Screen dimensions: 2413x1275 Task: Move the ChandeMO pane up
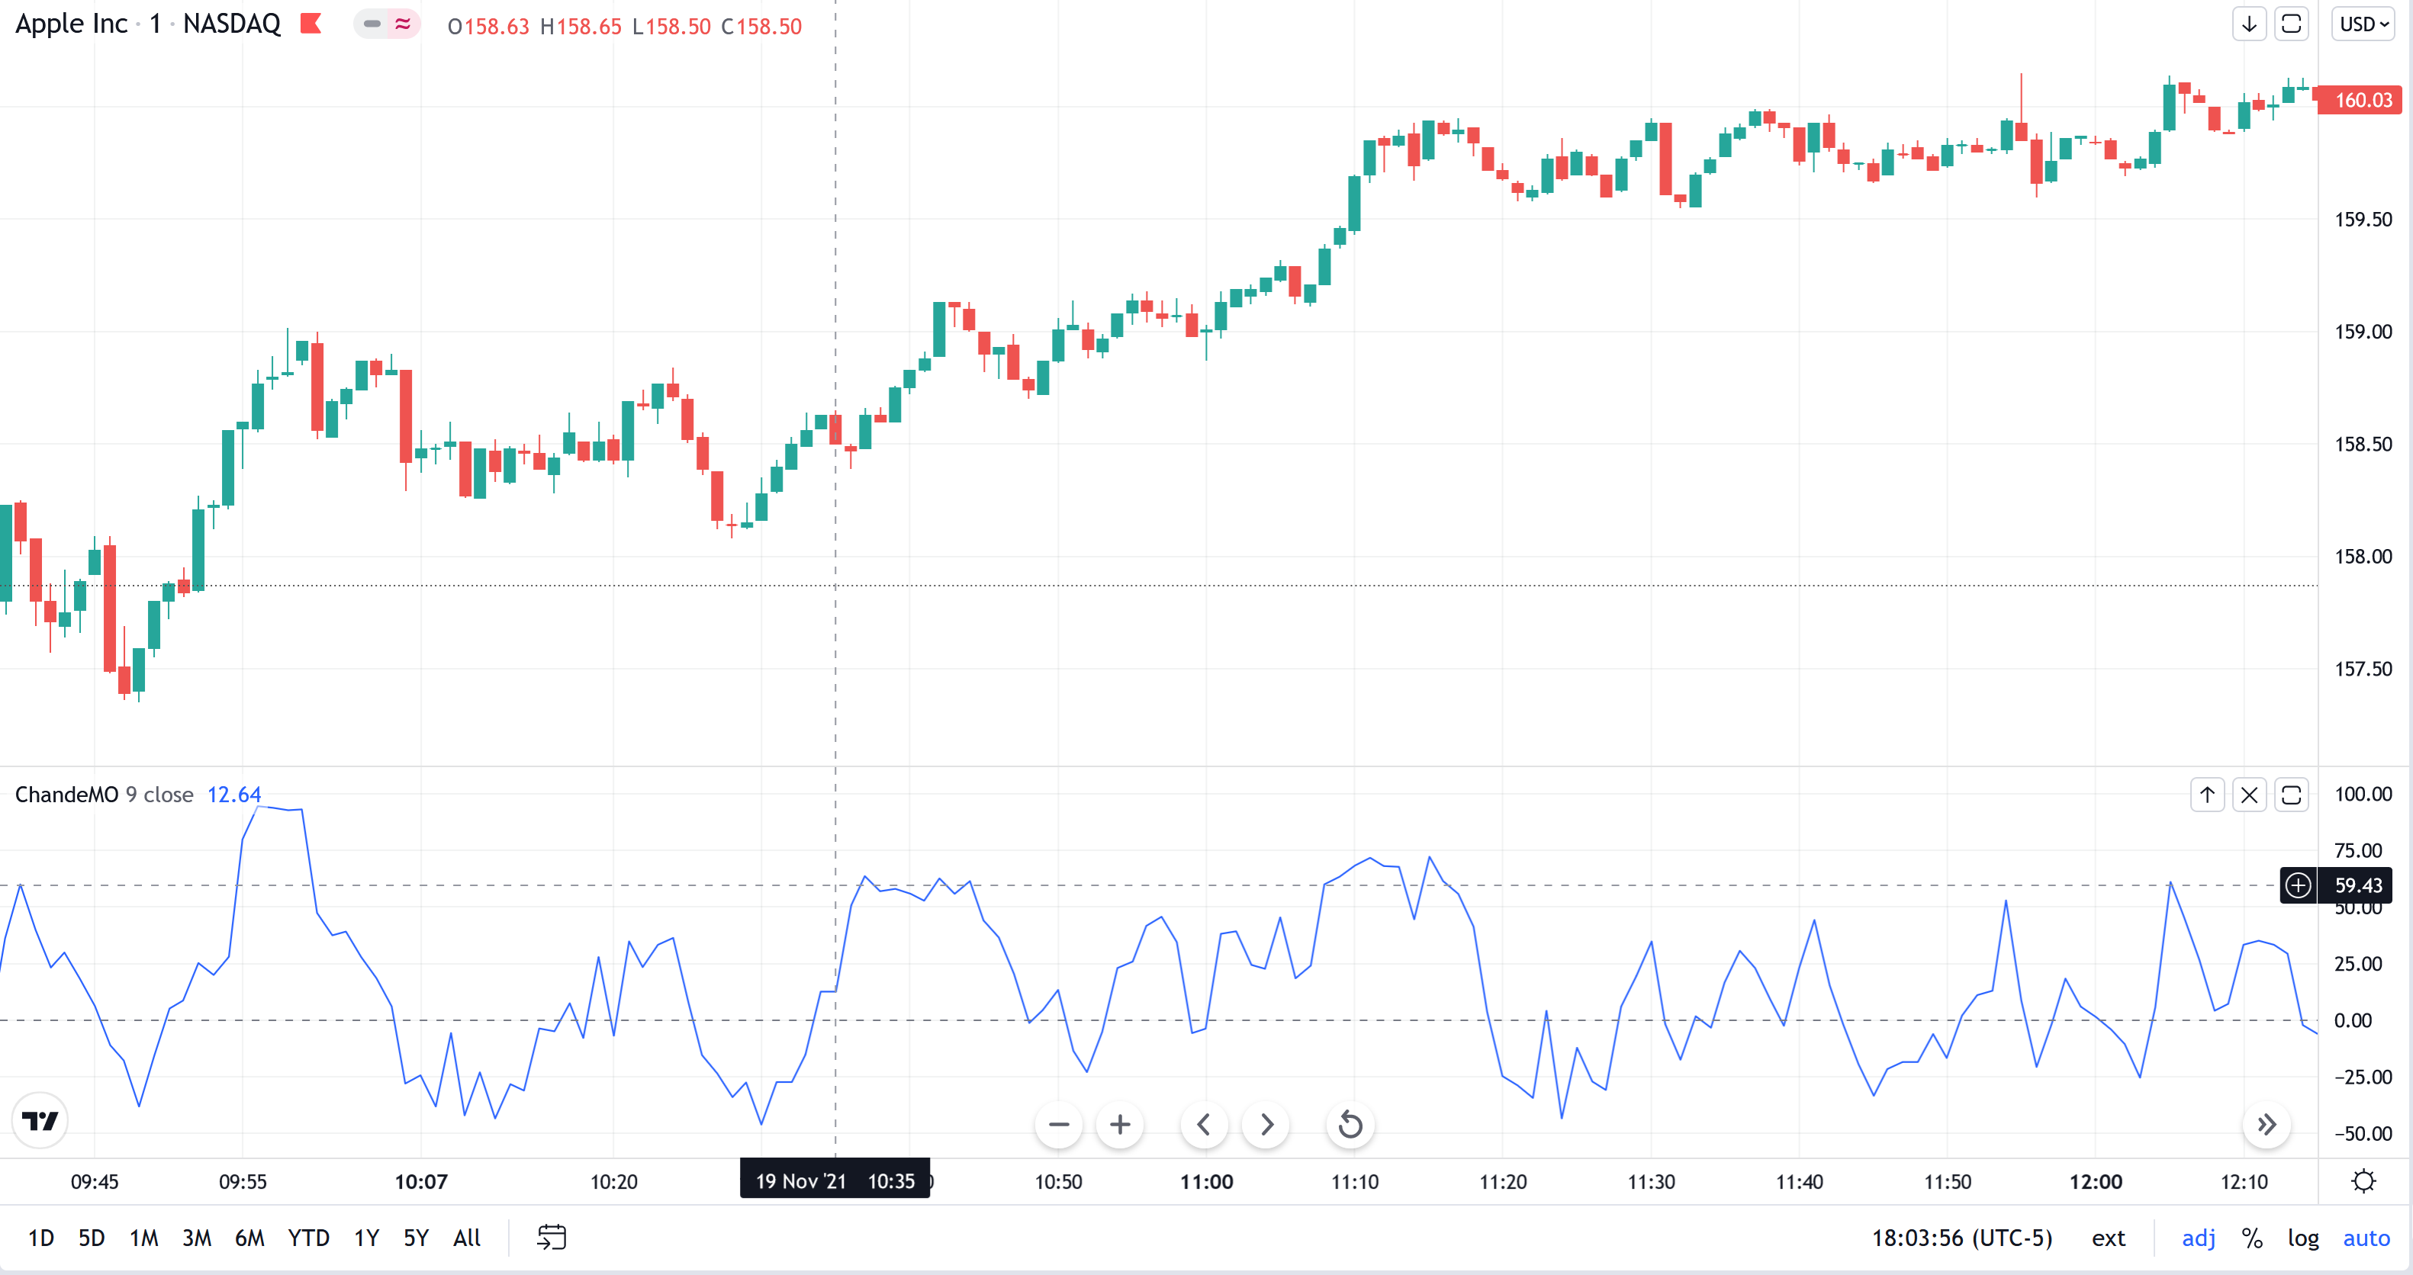pos(2207,795)
